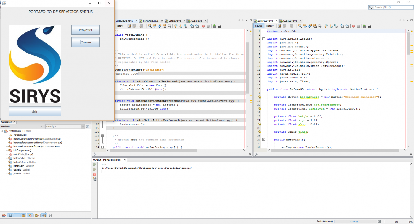Click the Salir button
Screen dimensions: 414x224
coord(35,111)
